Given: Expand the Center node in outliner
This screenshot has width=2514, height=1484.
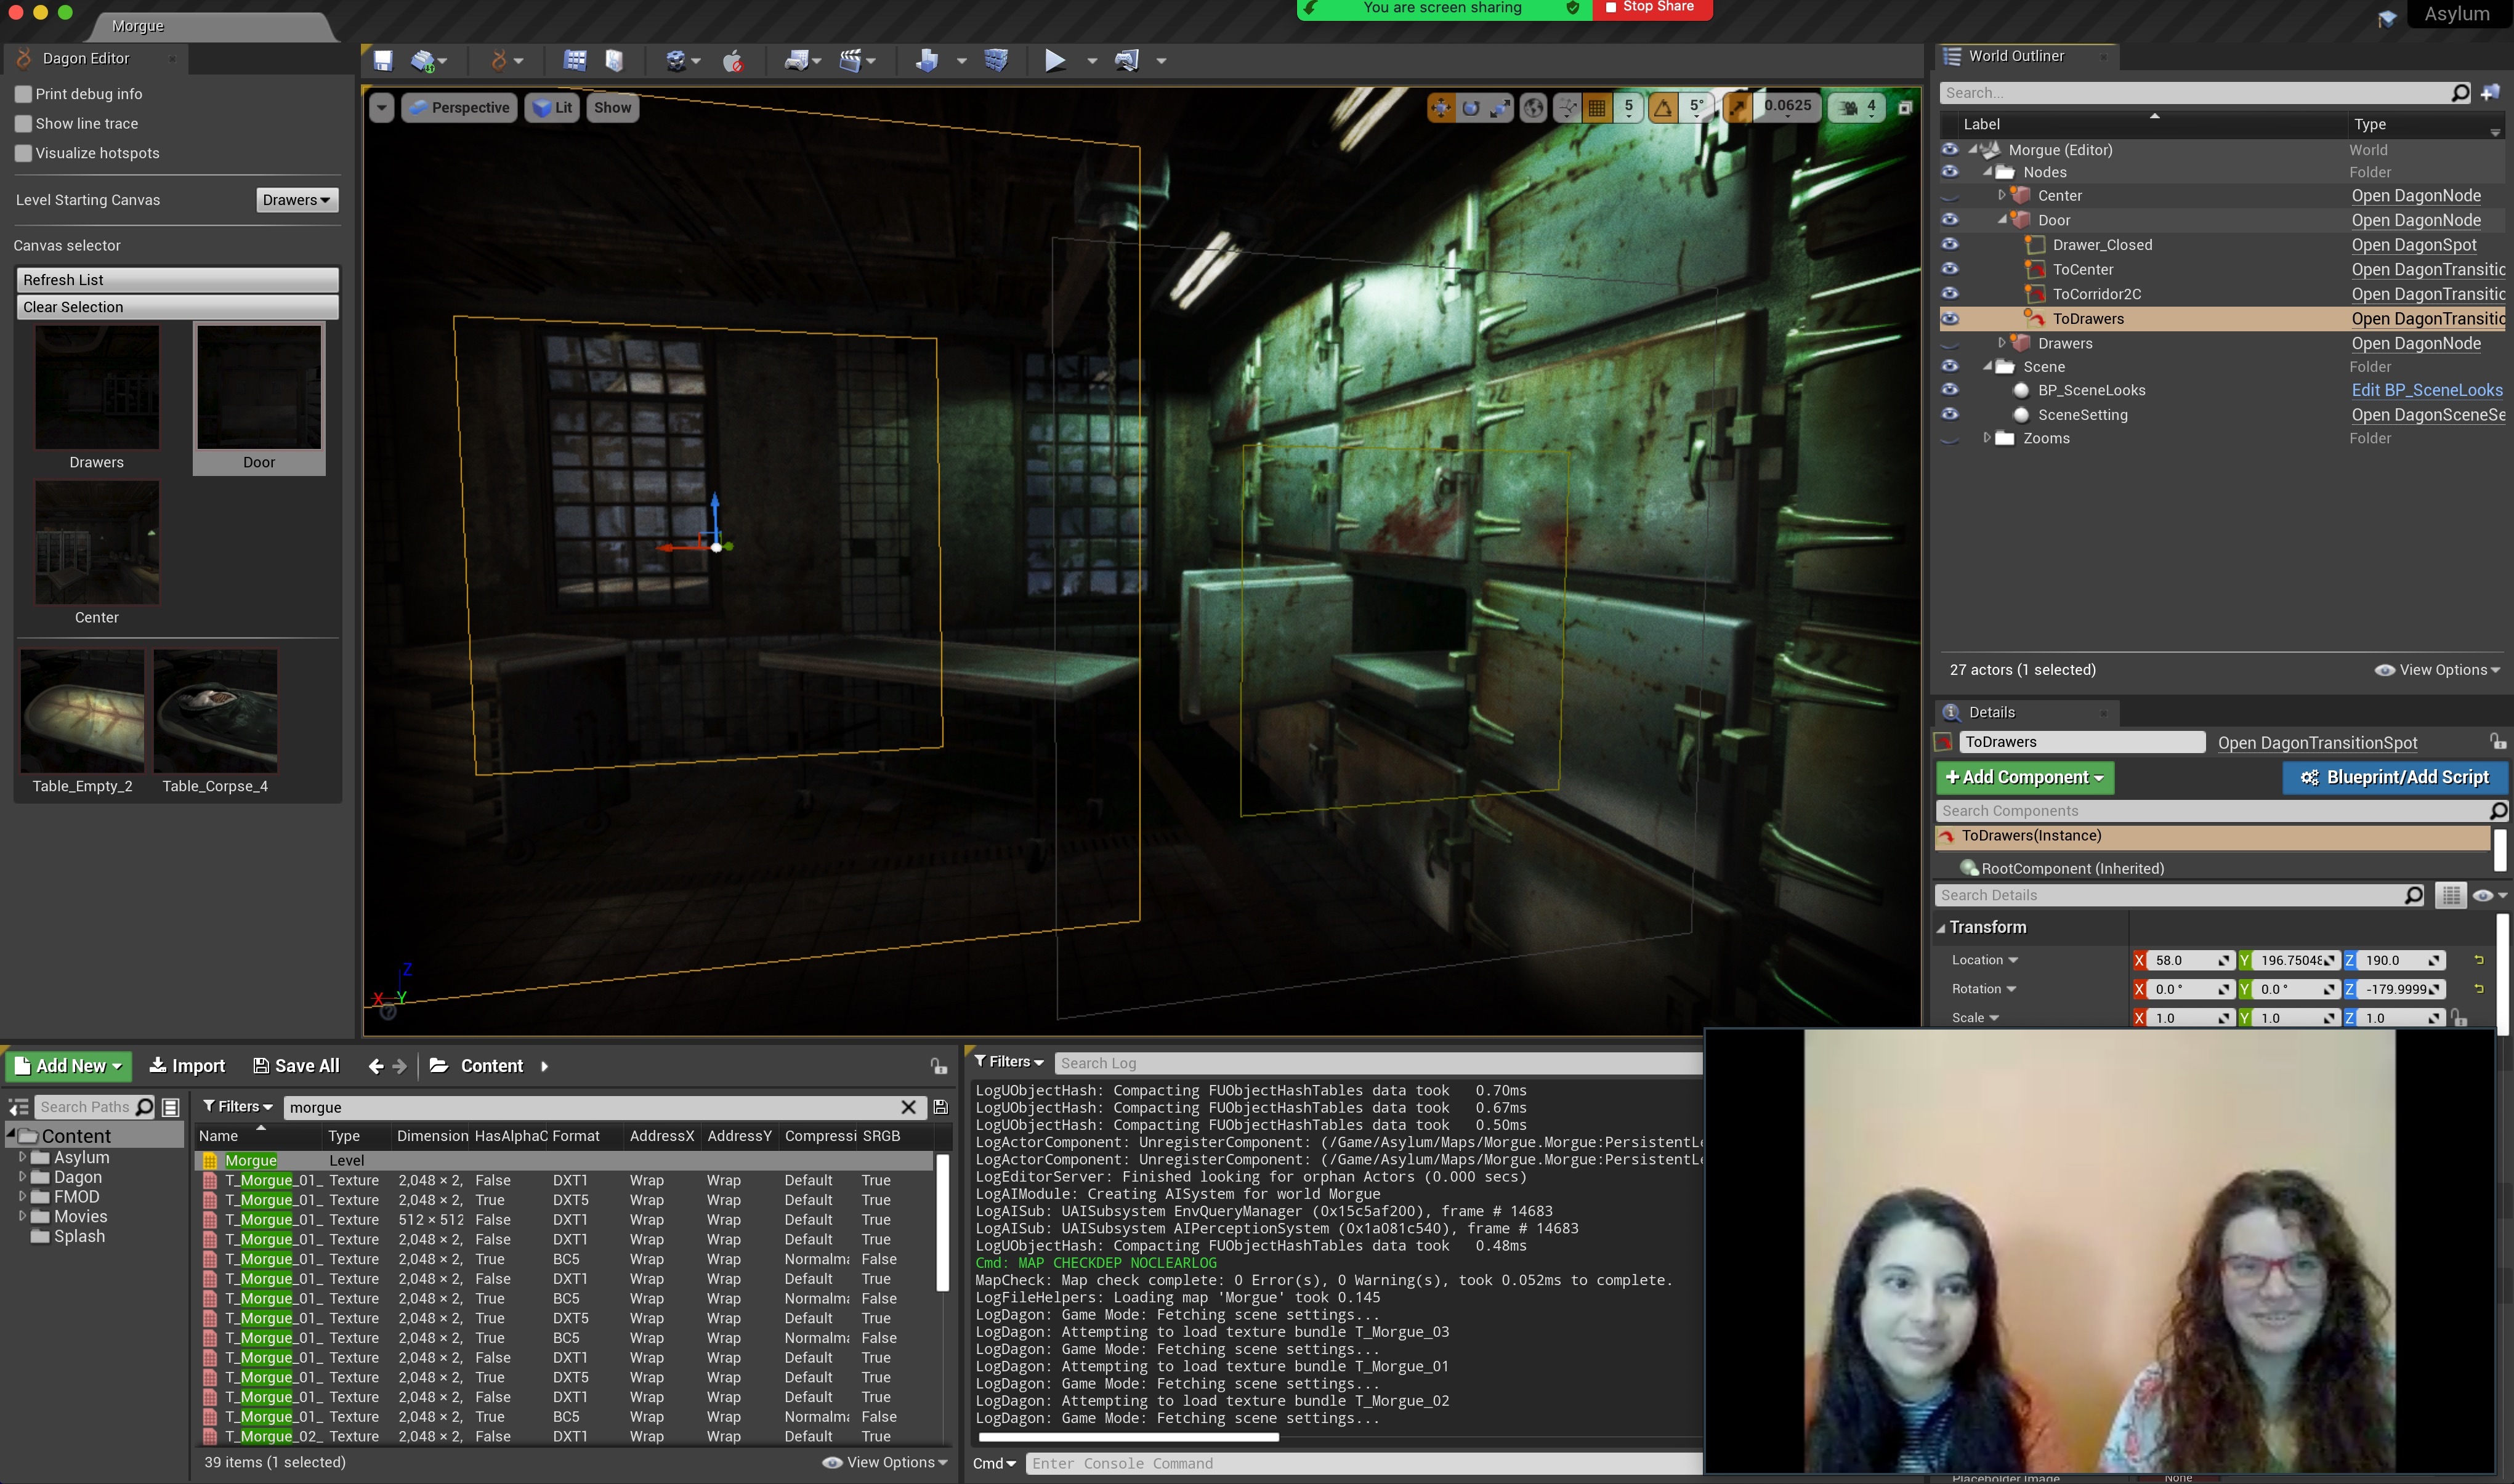Looking at the screenshot, I should click(2001, 195).
